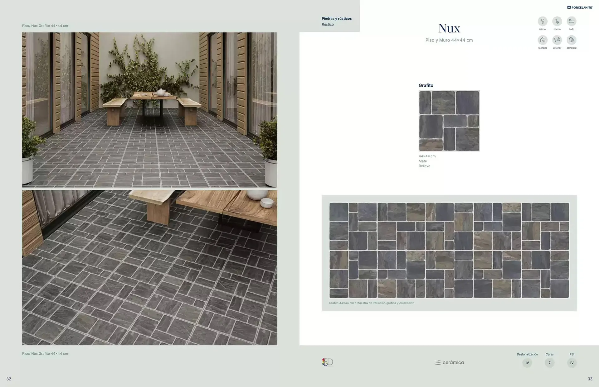Click page number 33
Screen dimensions: 599x387
pos(590,379)
